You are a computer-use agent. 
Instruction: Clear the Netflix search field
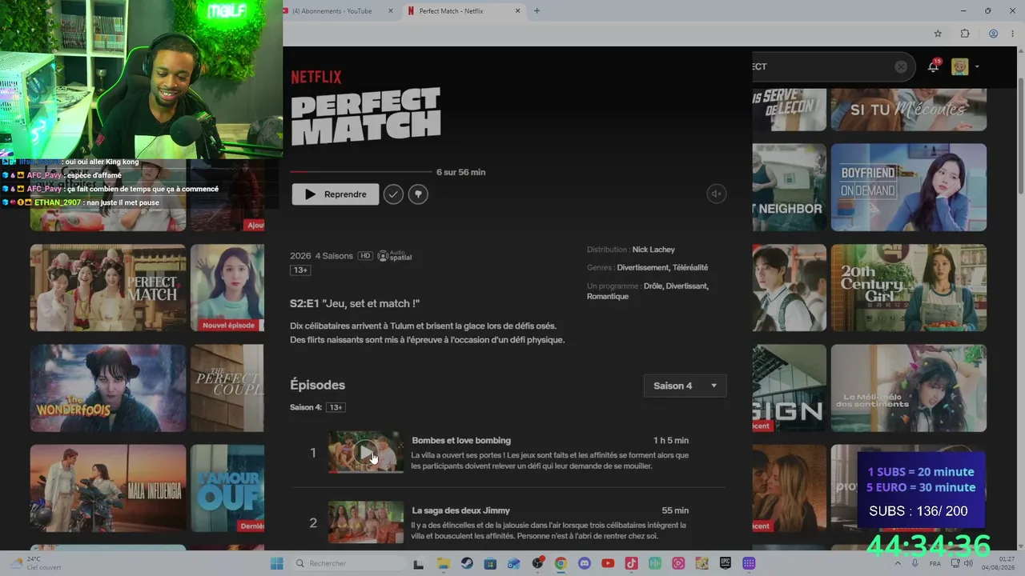[901, 67]
